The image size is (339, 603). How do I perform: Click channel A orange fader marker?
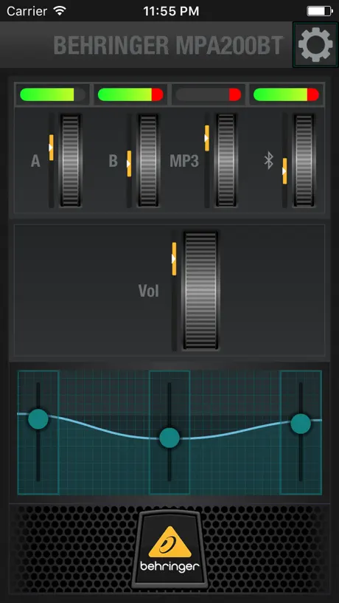(51, 148)
